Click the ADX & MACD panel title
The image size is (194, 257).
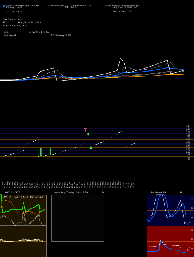12,192
